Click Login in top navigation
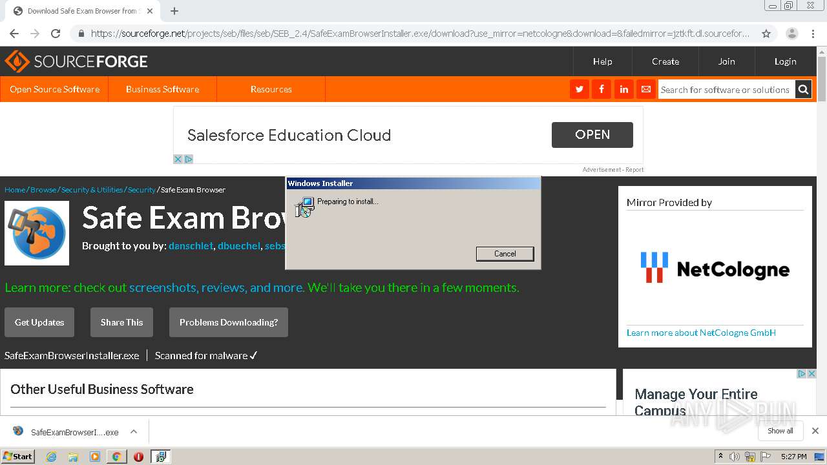Screen dimensions: 827x465 [x=785, y=61]
